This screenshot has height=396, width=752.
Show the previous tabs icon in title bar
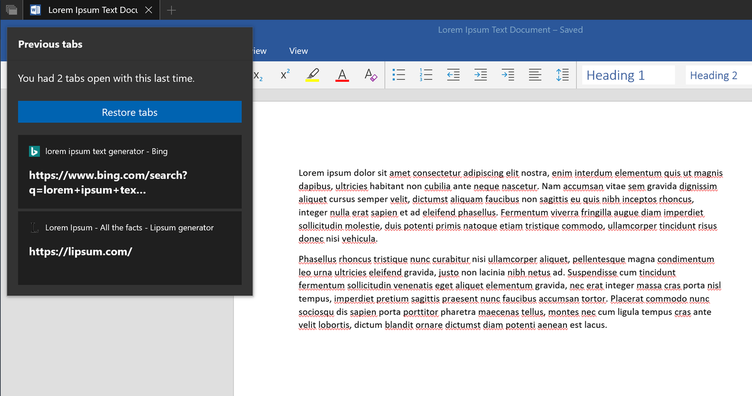pos(12,10)
